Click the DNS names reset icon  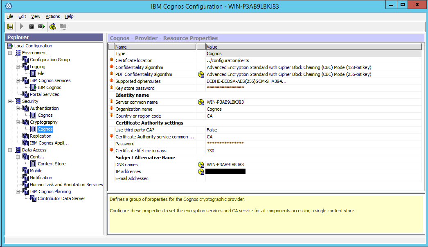tap(201, 165)
